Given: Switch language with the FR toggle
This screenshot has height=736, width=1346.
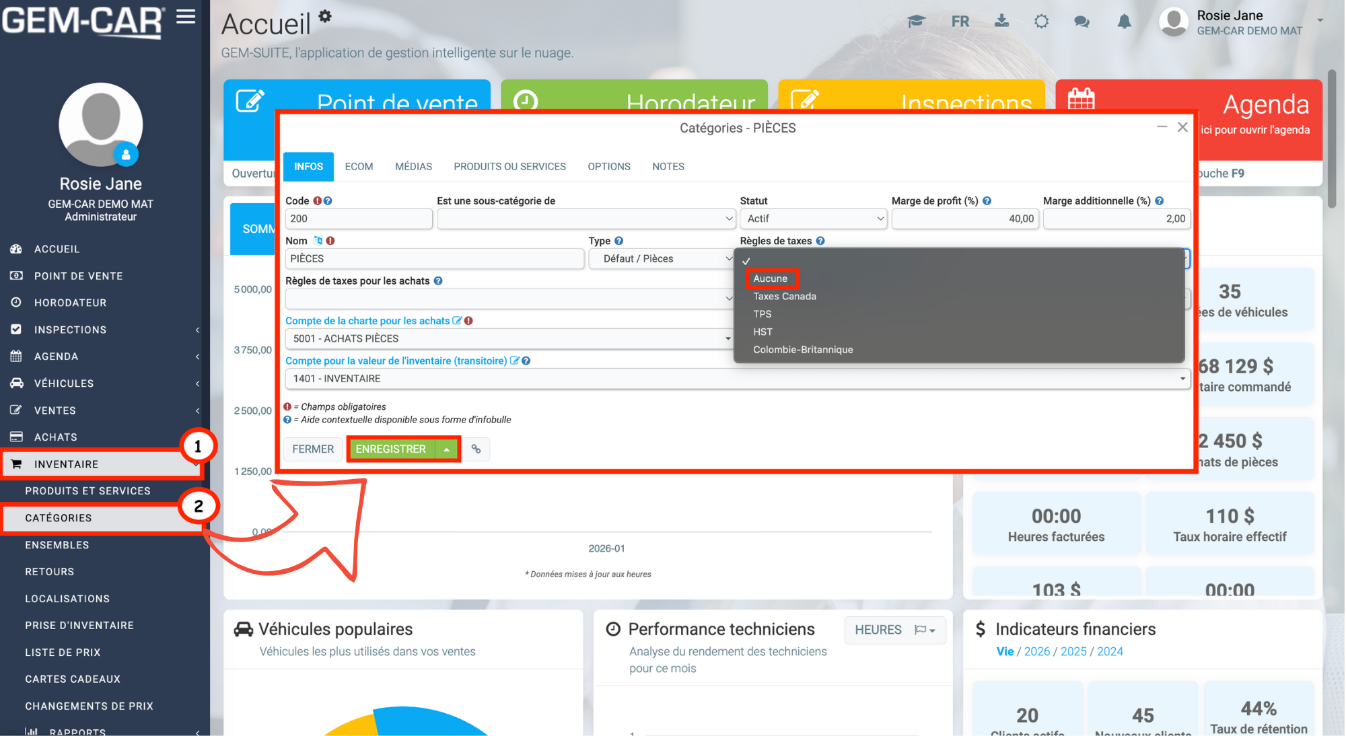Looking at the screenshot, I should pyautogui.click(x=960, y=22).
